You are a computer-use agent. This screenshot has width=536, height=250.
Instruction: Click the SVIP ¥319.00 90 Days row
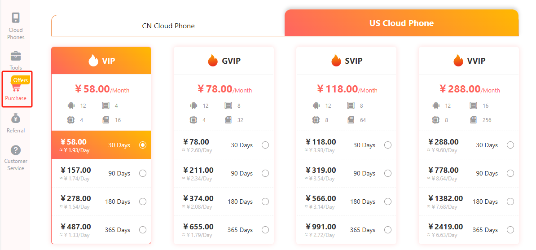point(346,173)
